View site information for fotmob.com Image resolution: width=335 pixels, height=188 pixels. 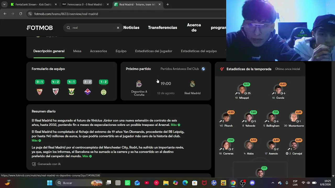tap(30, 14)
